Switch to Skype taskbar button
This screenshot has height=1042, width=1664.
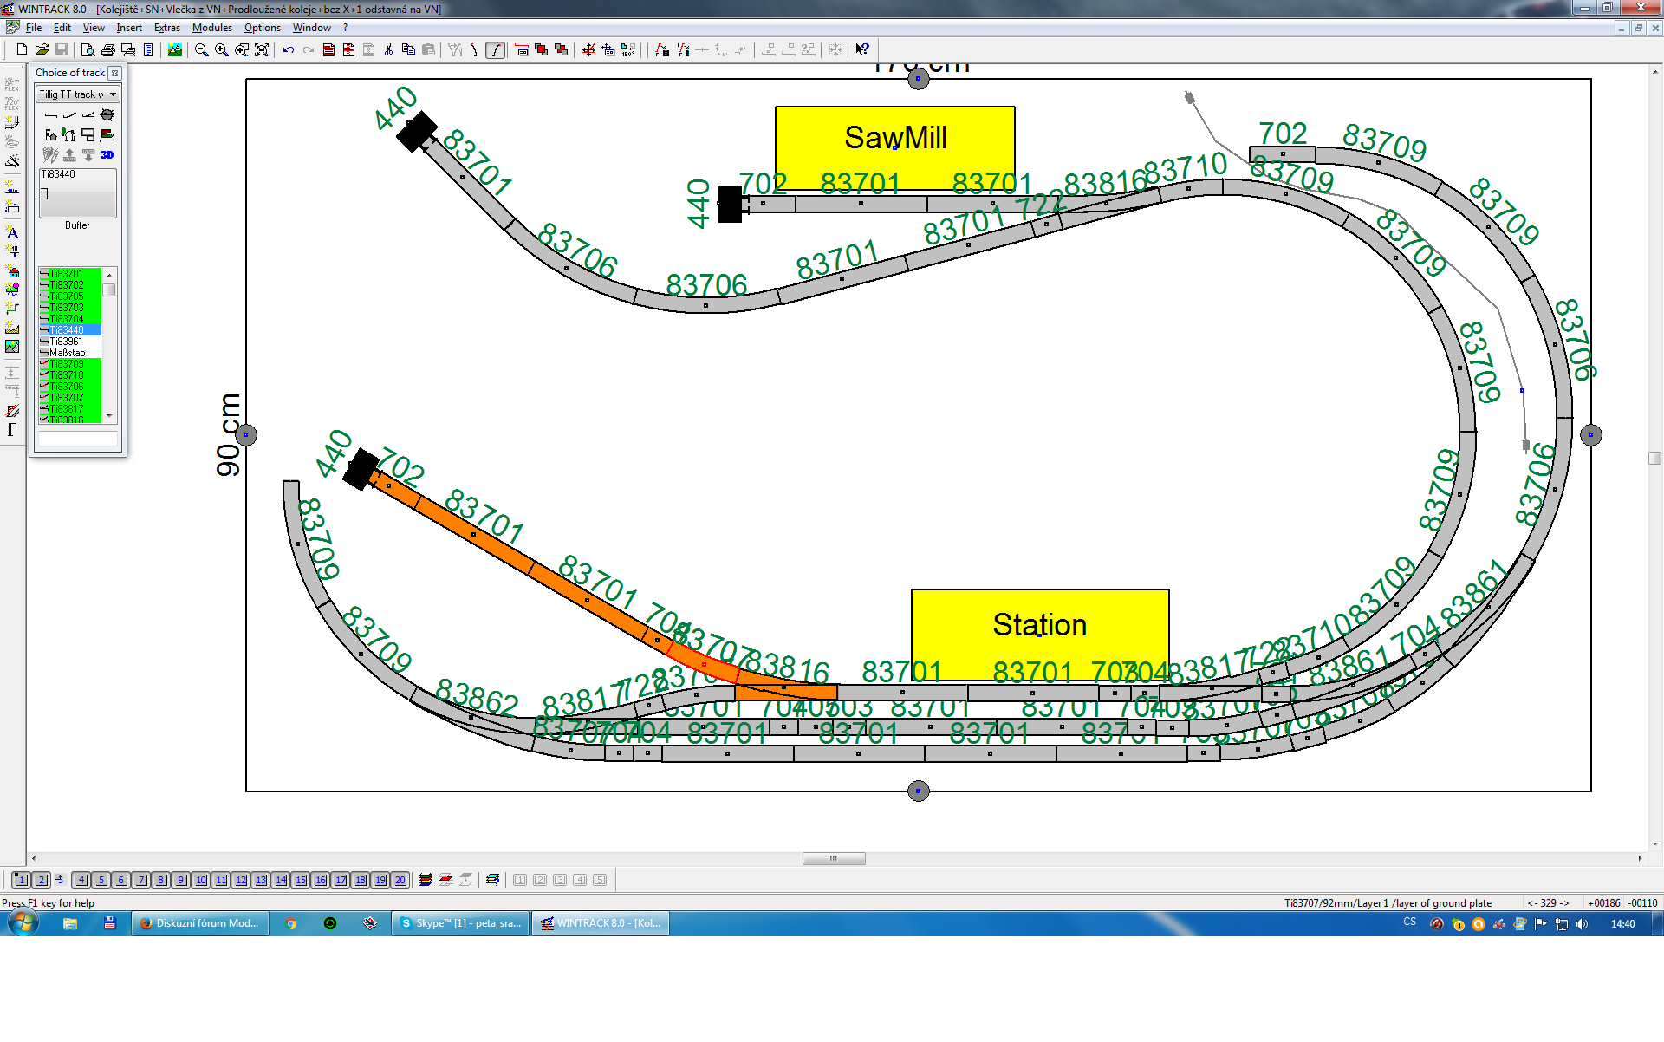pyautogui.click(x=460, y=923)
